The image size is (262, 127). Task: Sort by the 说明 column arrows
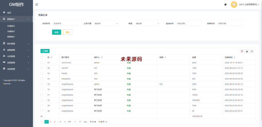click(x=165, y=57)
